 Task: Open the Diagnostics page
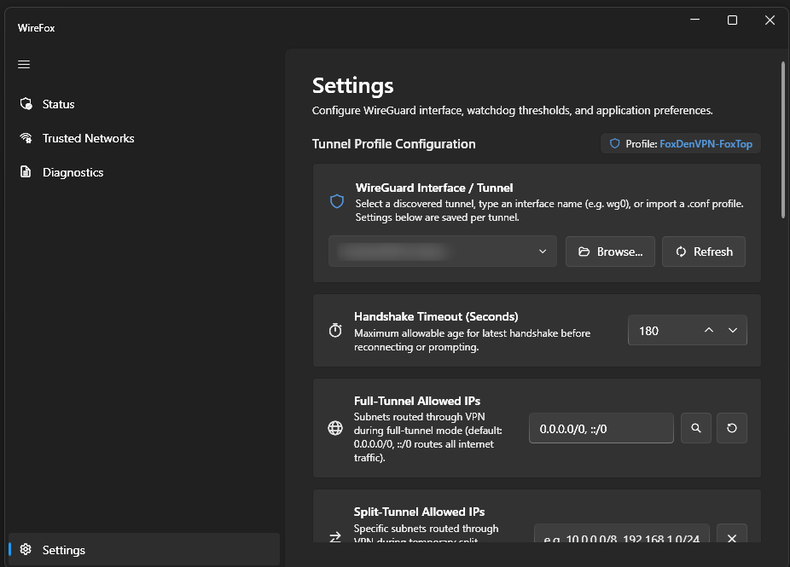point(144,172)
